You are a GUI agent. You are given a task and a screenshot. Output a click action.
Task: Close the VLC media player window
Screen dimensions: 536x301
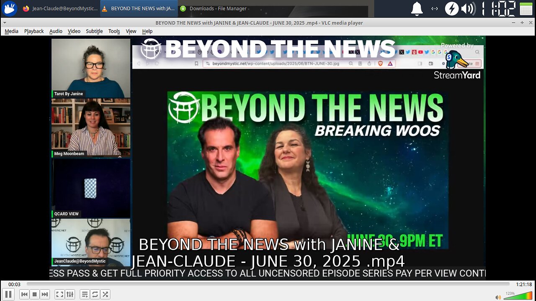(530, 23)
